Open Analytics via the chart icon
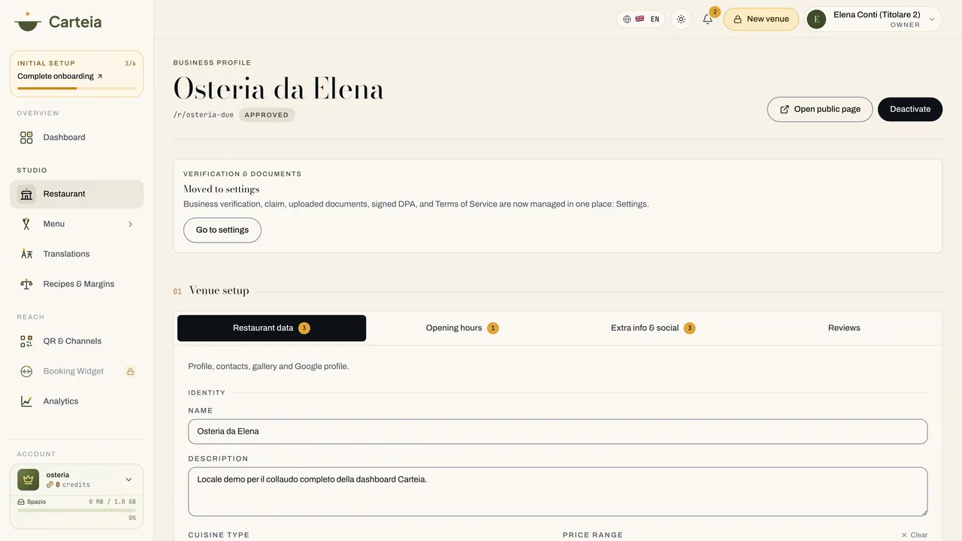Image resolution: width=962 pixels, height=541 pixels. tap(26, 401)
